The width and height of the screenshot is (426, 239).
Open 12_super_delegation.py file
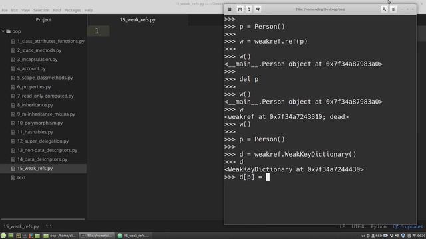point(43,141)
